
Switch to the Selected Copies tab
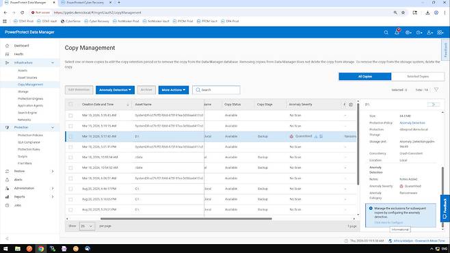tap(418, 77)
